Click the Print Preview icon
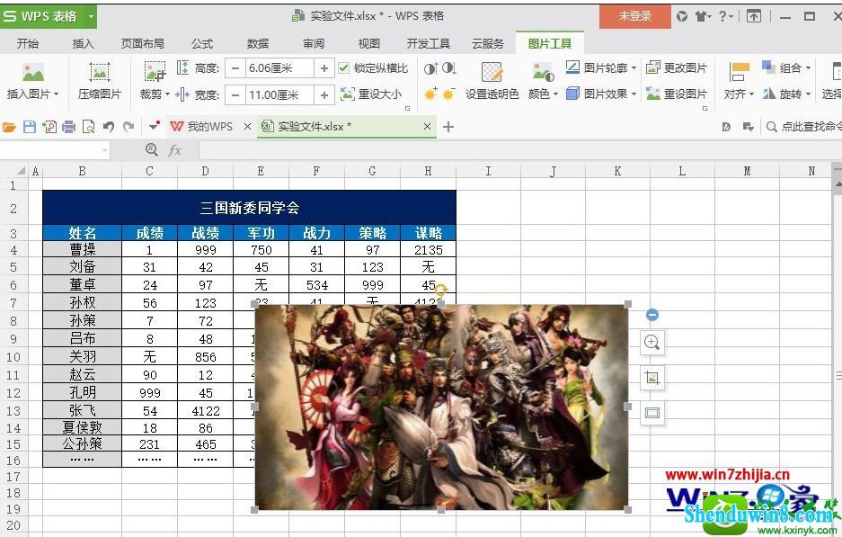The width and height of the screenshot is (842, 537). click(x=89, y=127)
